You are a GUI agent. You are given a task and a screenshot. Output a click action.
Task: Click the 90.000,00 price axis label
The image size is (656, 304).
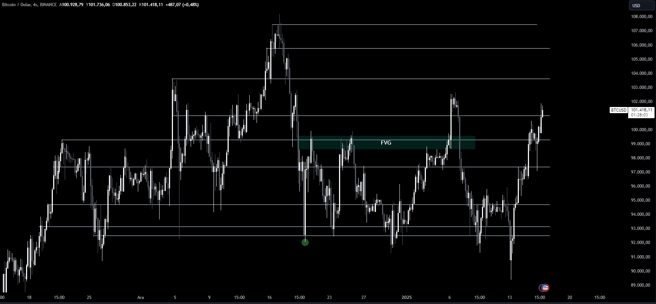tap(640, 271)
